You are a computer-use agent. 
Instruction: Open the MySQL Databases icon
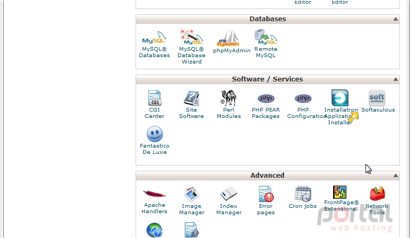coord(154,38)
